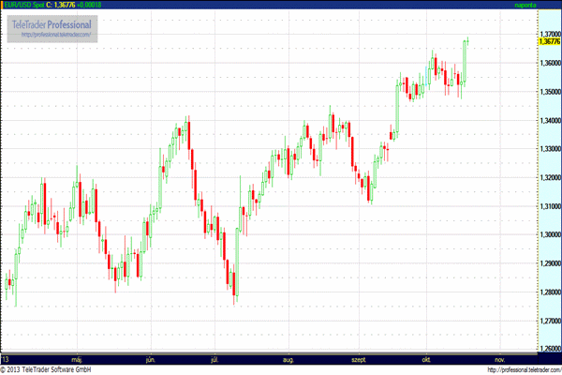Click the small orange marker before EUR/USD title
The image size is (562, 375).
pos(4,5)
